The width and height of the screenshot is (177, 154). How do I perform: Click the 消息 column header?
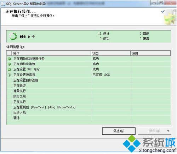(150, 53)
